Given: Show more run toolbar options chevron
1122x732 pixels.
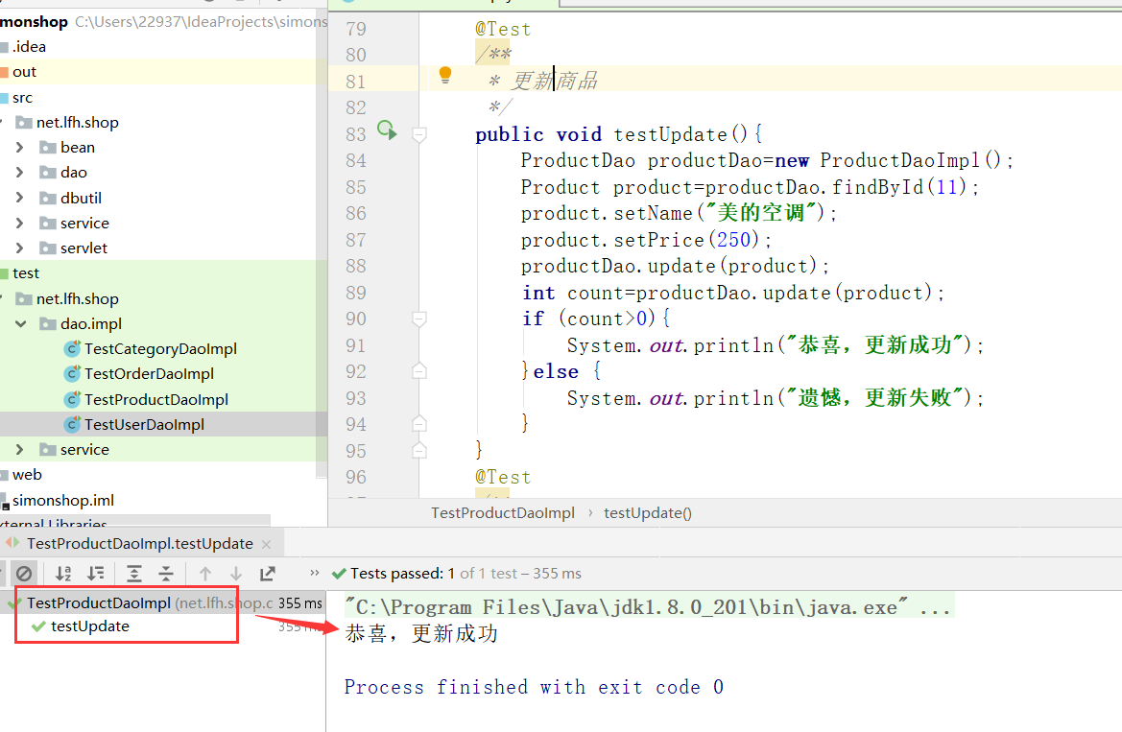Looking at the screenshot, I should pyautogui.click(x=314, y=573).
